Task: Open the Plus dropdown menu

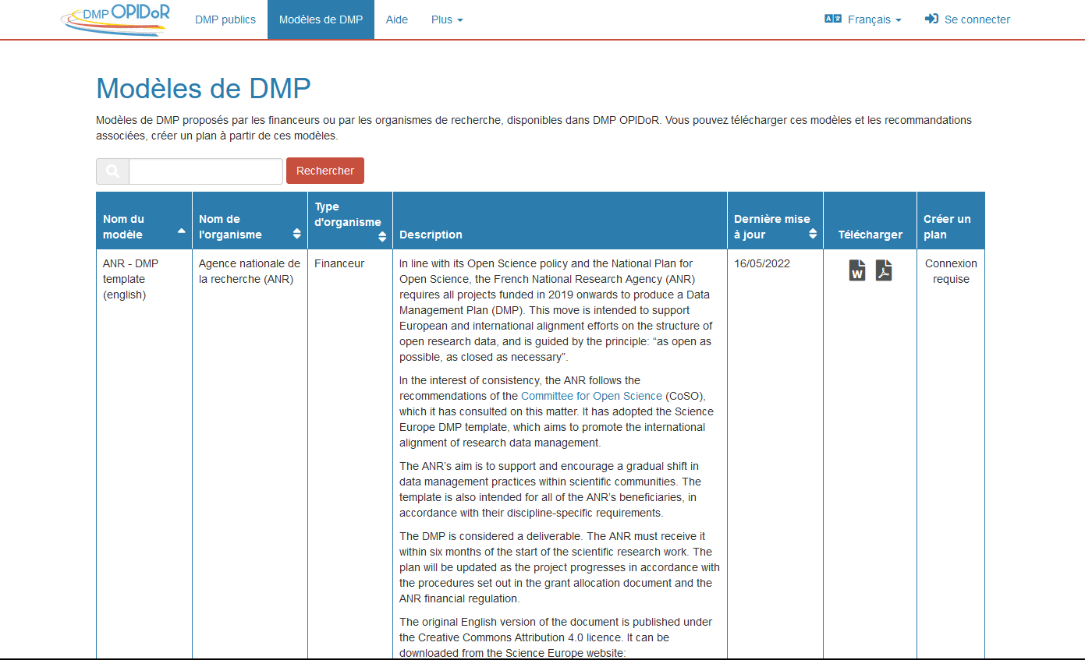Action: 446,19
